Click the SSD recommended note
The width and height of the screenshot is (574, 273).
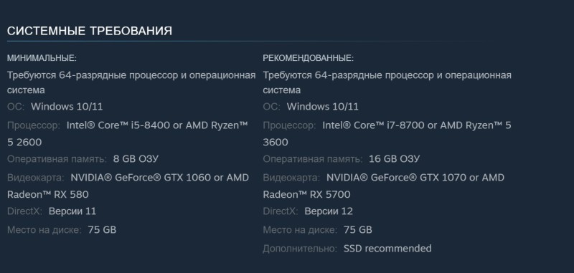coord(387,249)
